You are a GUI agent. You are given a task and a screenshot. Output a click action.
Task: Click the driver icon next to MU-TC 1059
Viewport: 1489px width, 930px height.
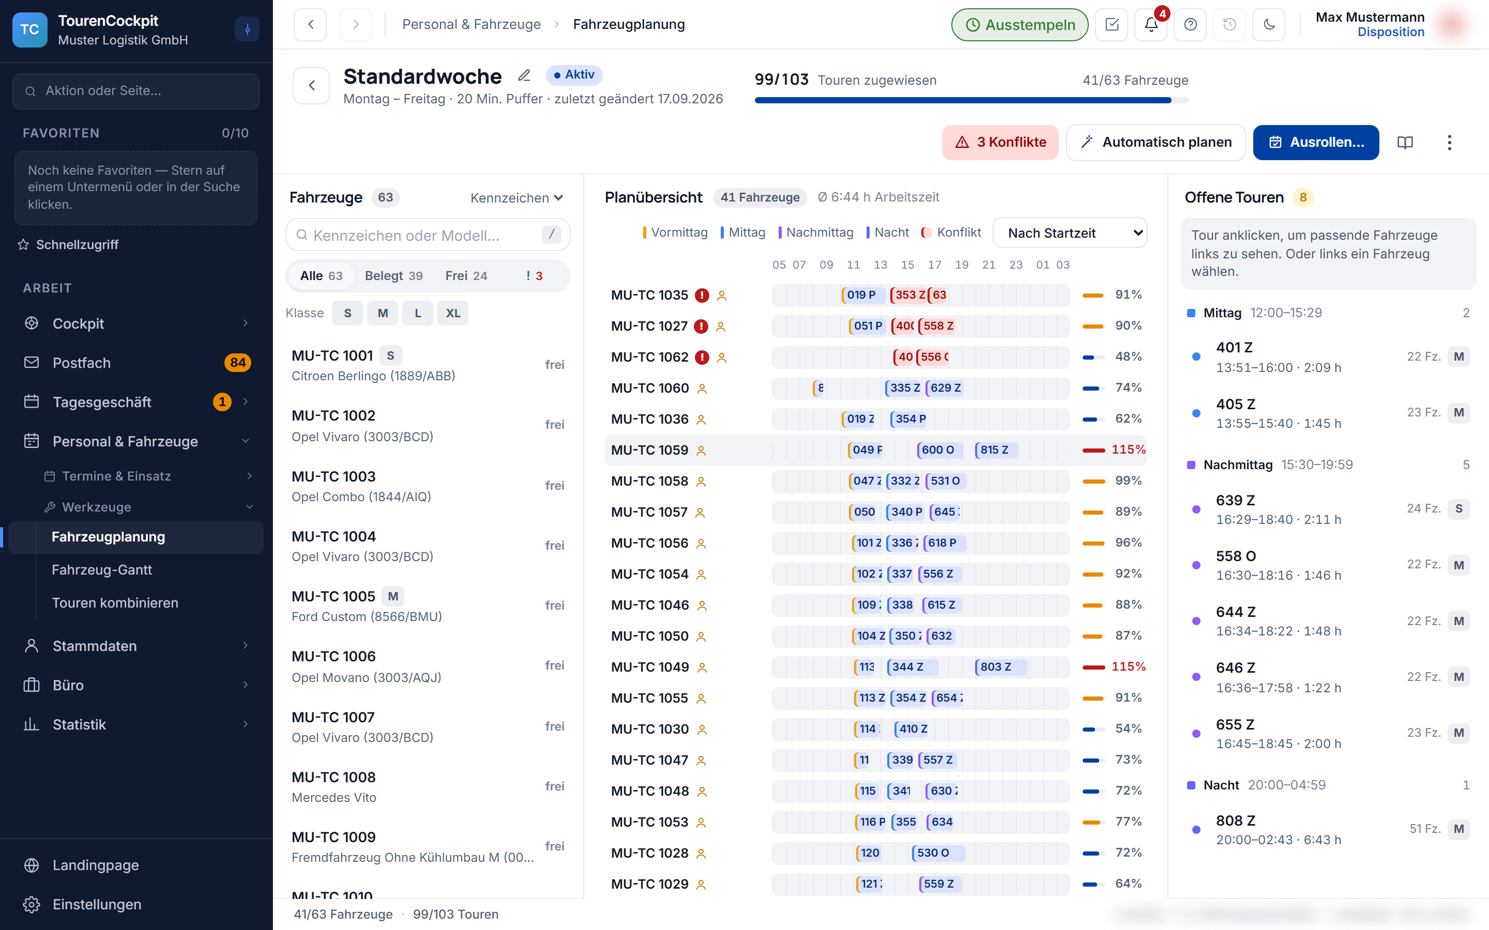click(701, 451)
